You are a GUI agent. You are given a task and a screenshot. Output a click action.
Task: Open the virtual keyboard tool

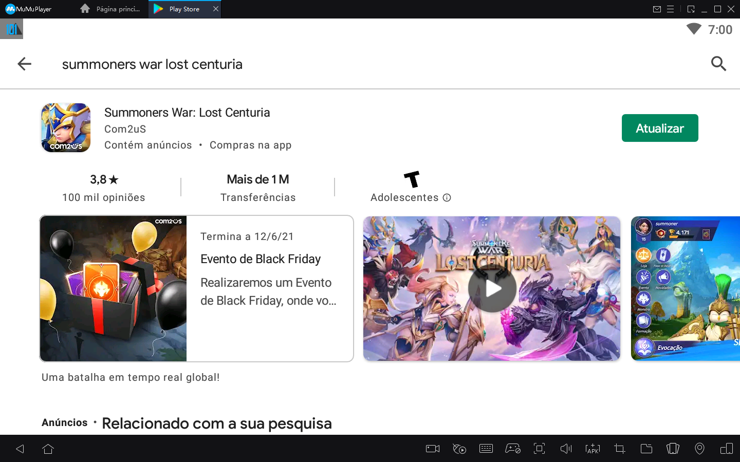pos(486,448)
